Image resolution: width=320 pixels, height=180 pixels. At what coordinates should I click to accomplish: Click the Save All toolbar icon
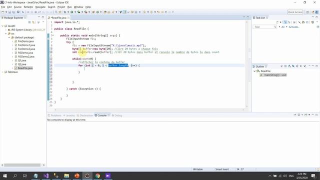pyautogui.click(x=13, y=12)
